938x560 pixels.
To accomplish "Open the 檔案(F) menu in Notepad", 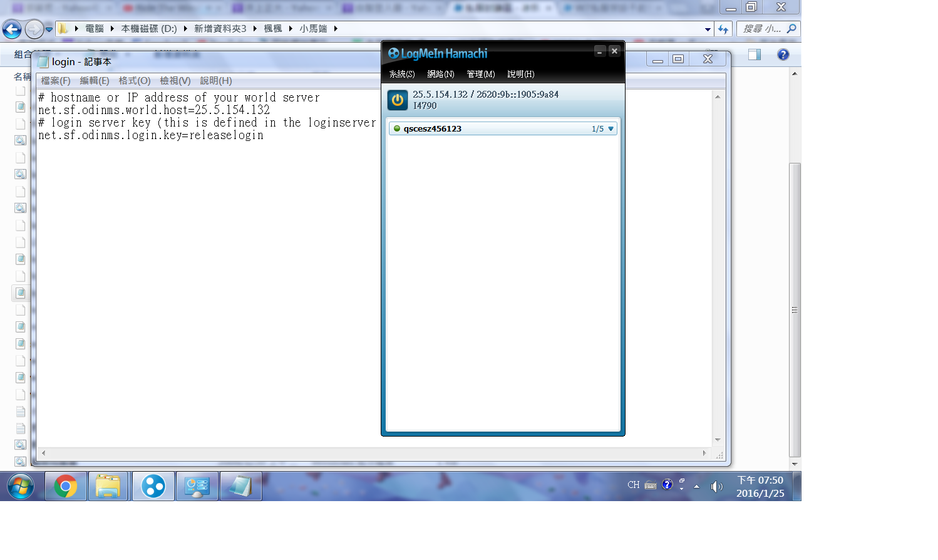I will point(56,81).
